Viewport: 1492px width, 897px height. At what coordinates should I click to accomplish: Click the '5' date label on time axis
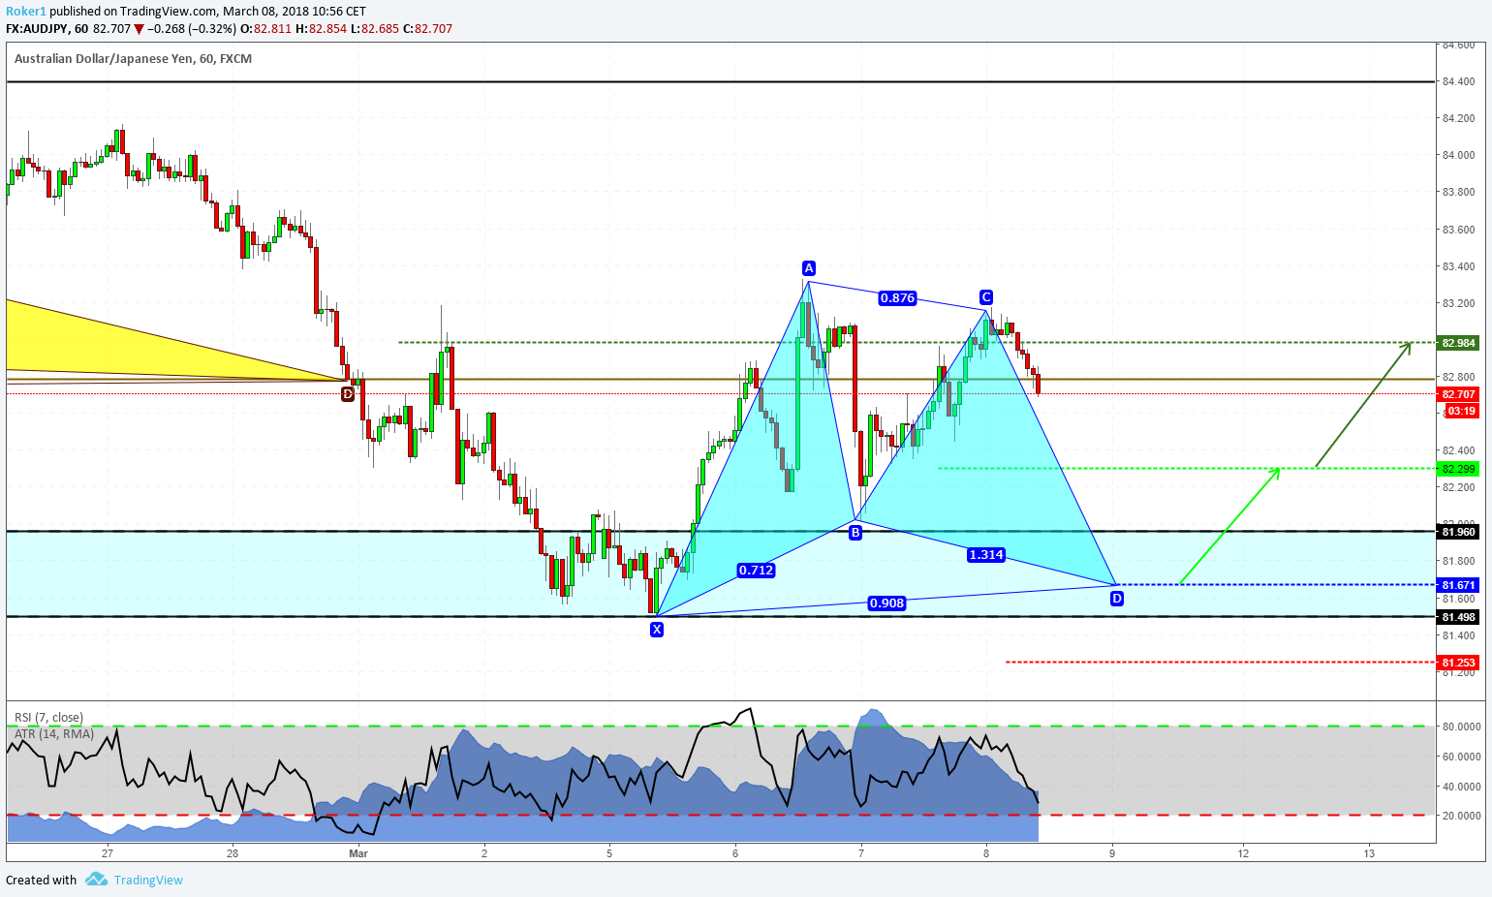coord(609,853)
